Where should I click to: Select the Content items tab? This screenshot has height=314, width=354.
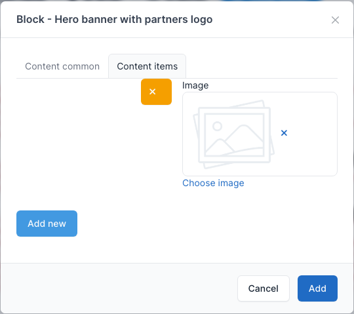(147, 66)
